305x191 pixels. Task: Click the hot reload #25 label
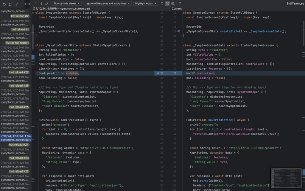click(x=19, y=107)
